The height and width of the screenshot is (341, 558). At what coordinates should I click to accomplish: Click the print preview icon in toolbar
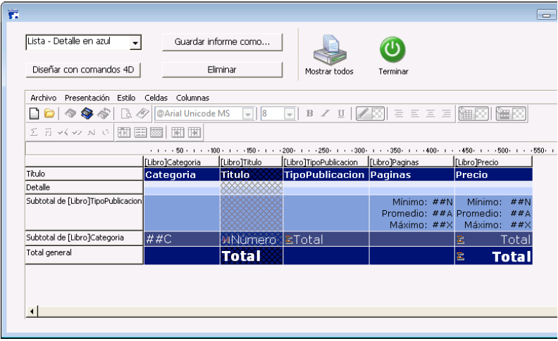126,114
